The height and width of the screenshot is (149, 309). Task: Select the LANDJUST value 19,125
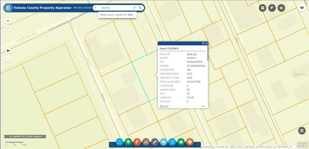click(x=191, y=98)
